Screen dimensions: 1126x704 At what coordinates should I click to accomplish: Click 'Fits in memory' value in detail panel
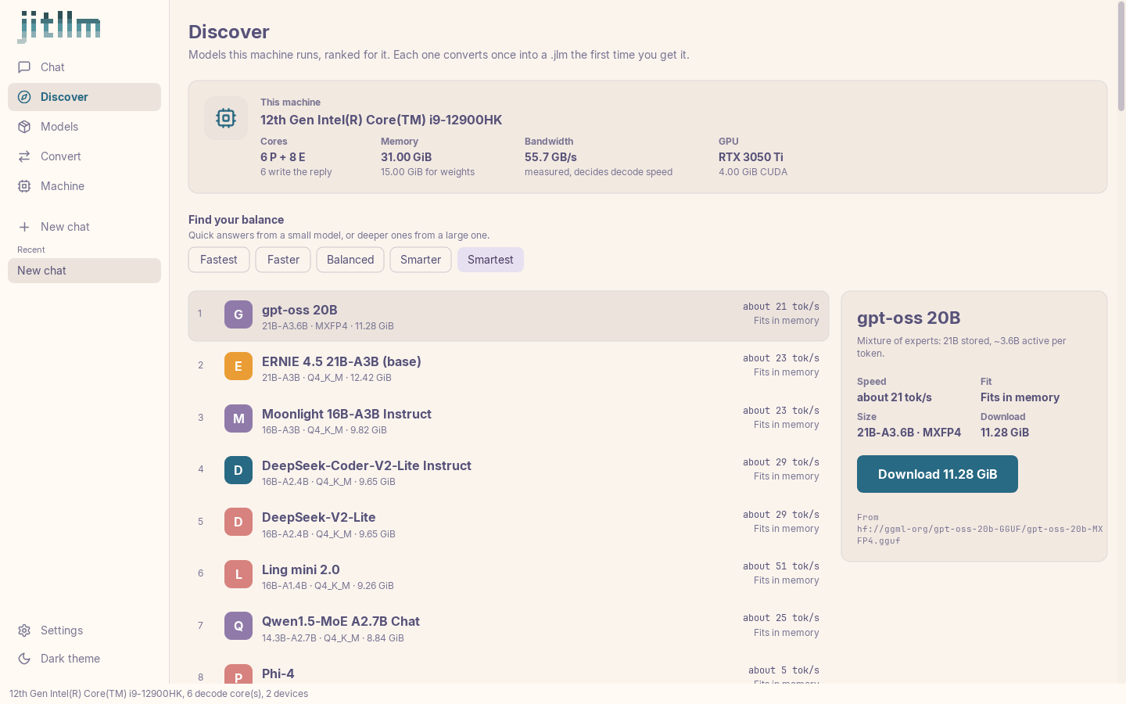pyautogui.click(x=1020, y=397)
